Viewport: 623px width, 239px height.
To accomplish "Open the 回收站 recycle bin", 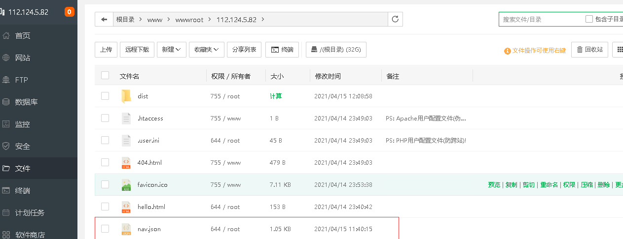I will (590, 50).
